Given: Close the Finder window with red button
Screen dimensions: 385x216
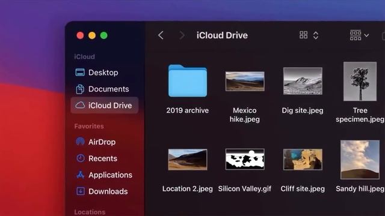Looking at the screenshot, I should click(x=80, y=35).
